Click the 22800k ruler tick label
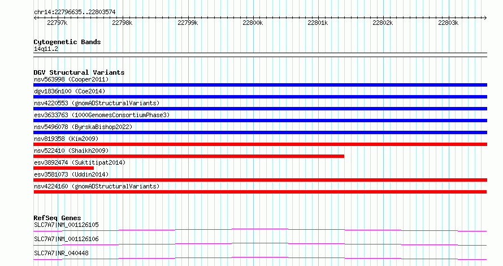Screen dimensions: 503x266 253,23
